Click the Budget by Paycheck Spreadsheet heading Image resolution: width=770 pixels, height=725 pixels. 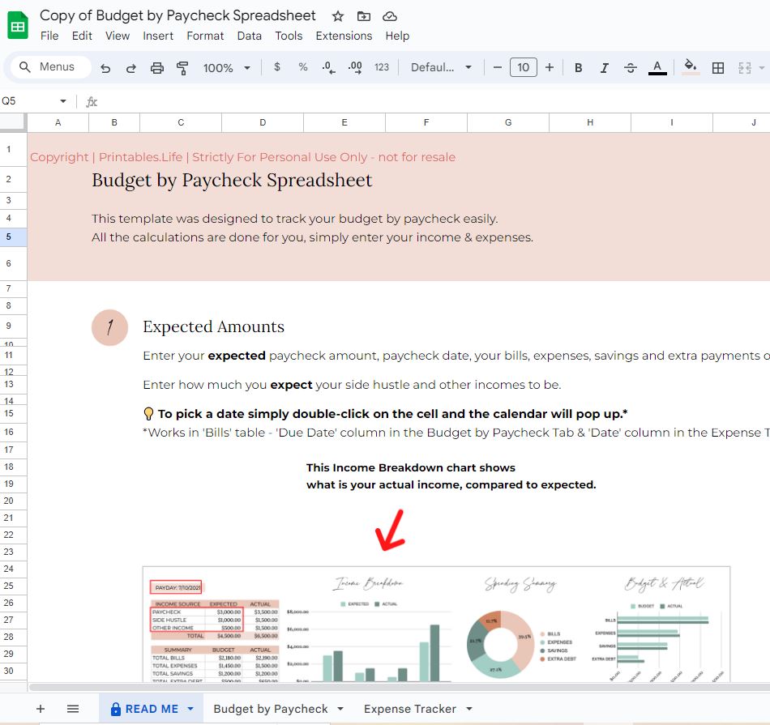click(x=232, y=180)
